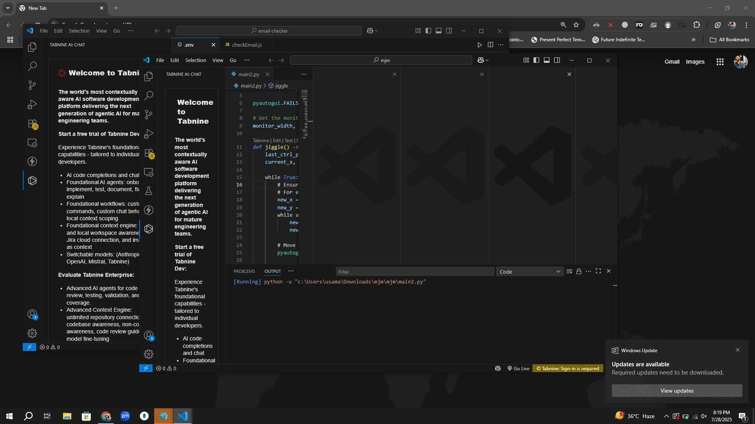
Task: Toggle the Panel in the email-checker window
Action: click(438, 31)
